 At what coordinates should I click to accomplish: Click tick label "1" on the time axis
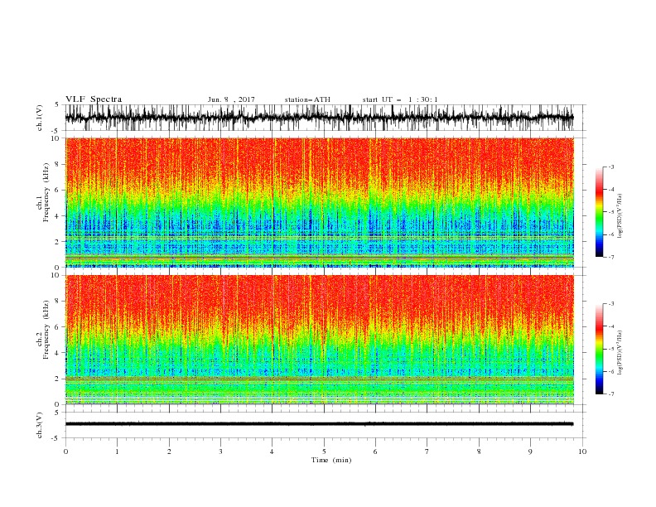click(117, 451)
